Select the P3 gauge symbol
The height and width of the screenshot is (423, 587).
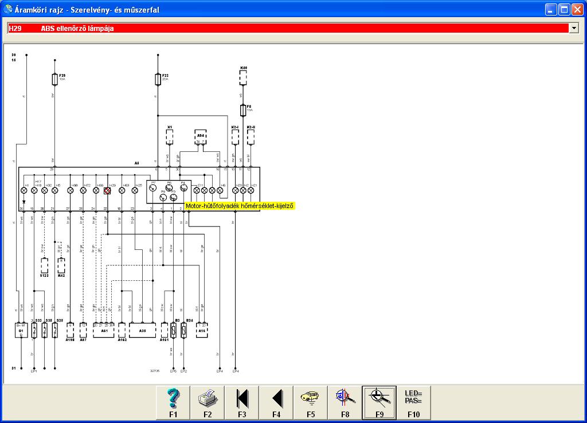pos(173,197)
